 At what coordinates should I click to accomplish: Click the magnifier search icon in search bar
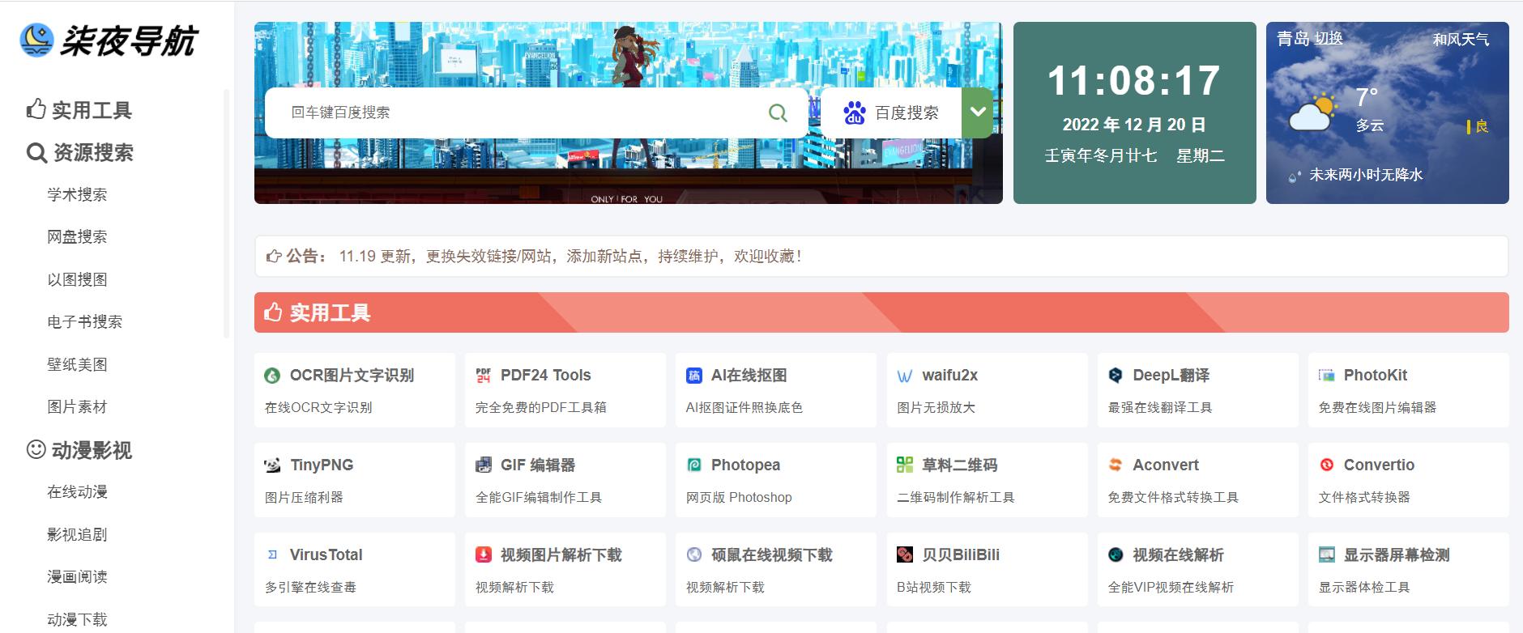click(778, 113)
